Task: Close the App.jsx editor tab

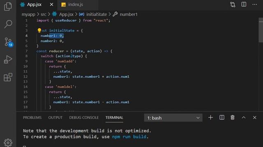Action: tap(51, 4)
